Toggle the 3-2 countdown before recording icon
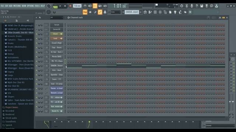Image resolution: width=236 pixels, height=132 pixels. [95, 6]
